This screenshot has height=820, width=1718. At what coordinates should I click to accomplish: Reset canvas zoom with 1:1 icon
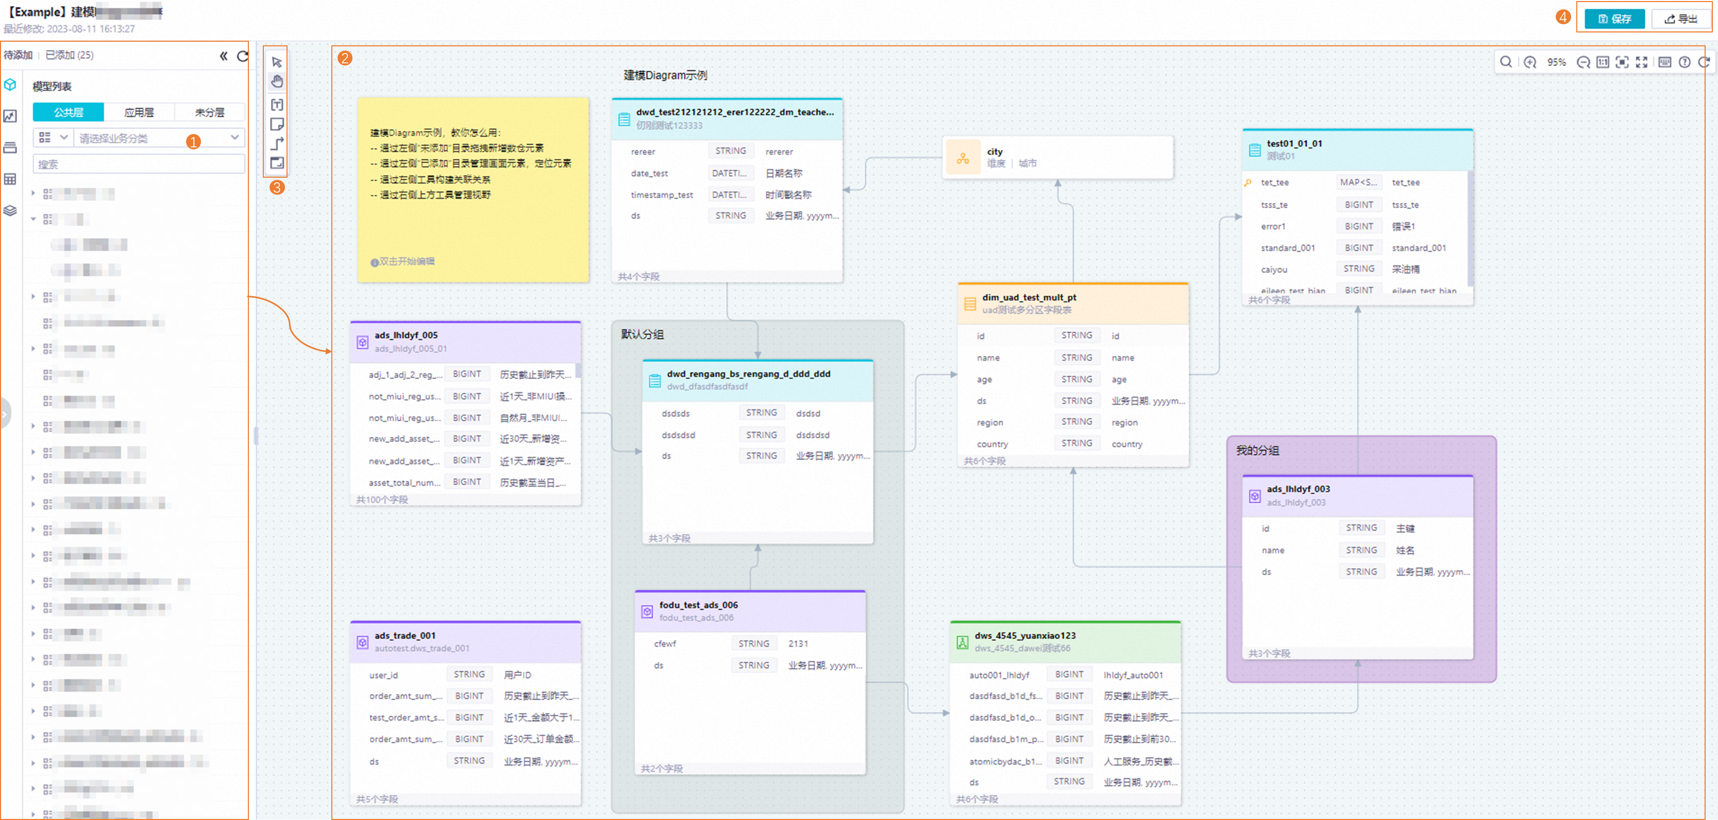(1602, 62)
